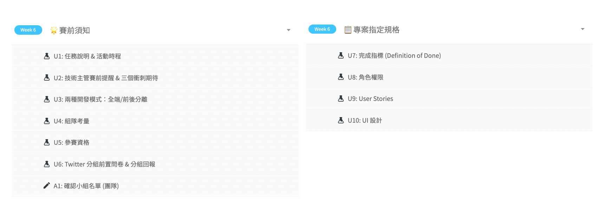This screenshot has width=605, height=211.
Task: Click the star emoji beside 賽前須知
Action: (x=54, y=30)
